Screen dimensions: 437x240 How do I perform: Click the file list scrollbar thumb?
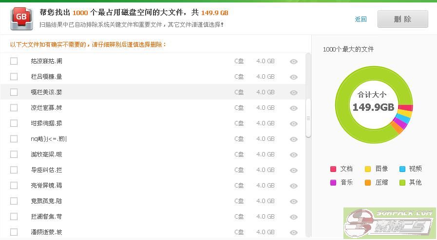click(308, 118)
